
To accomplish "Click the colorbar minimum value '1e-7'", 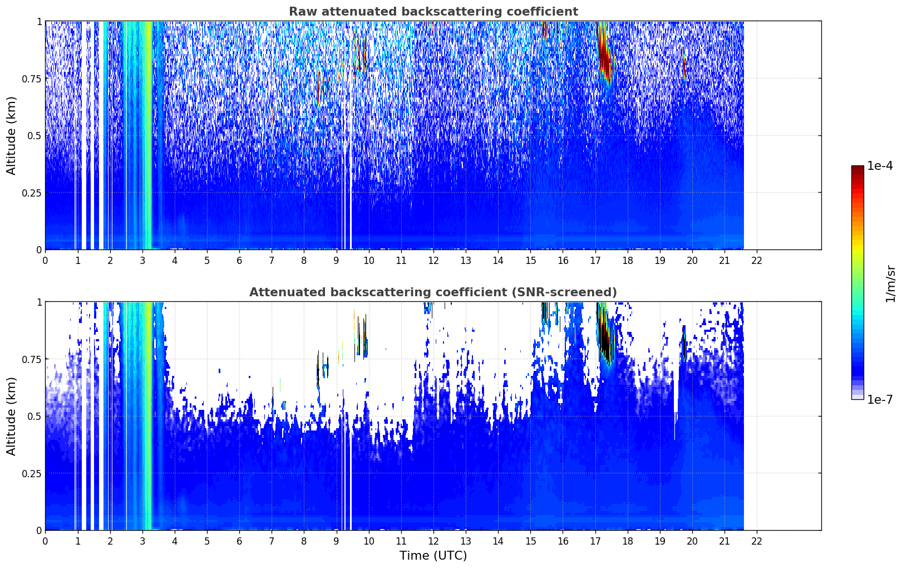I will (880, 400).
